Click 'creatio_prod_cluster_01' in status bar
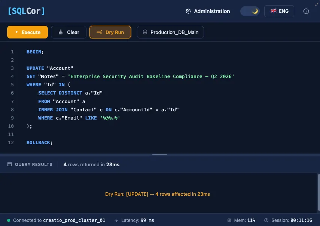Screen dimensions: 320x226 click(74, 220)
